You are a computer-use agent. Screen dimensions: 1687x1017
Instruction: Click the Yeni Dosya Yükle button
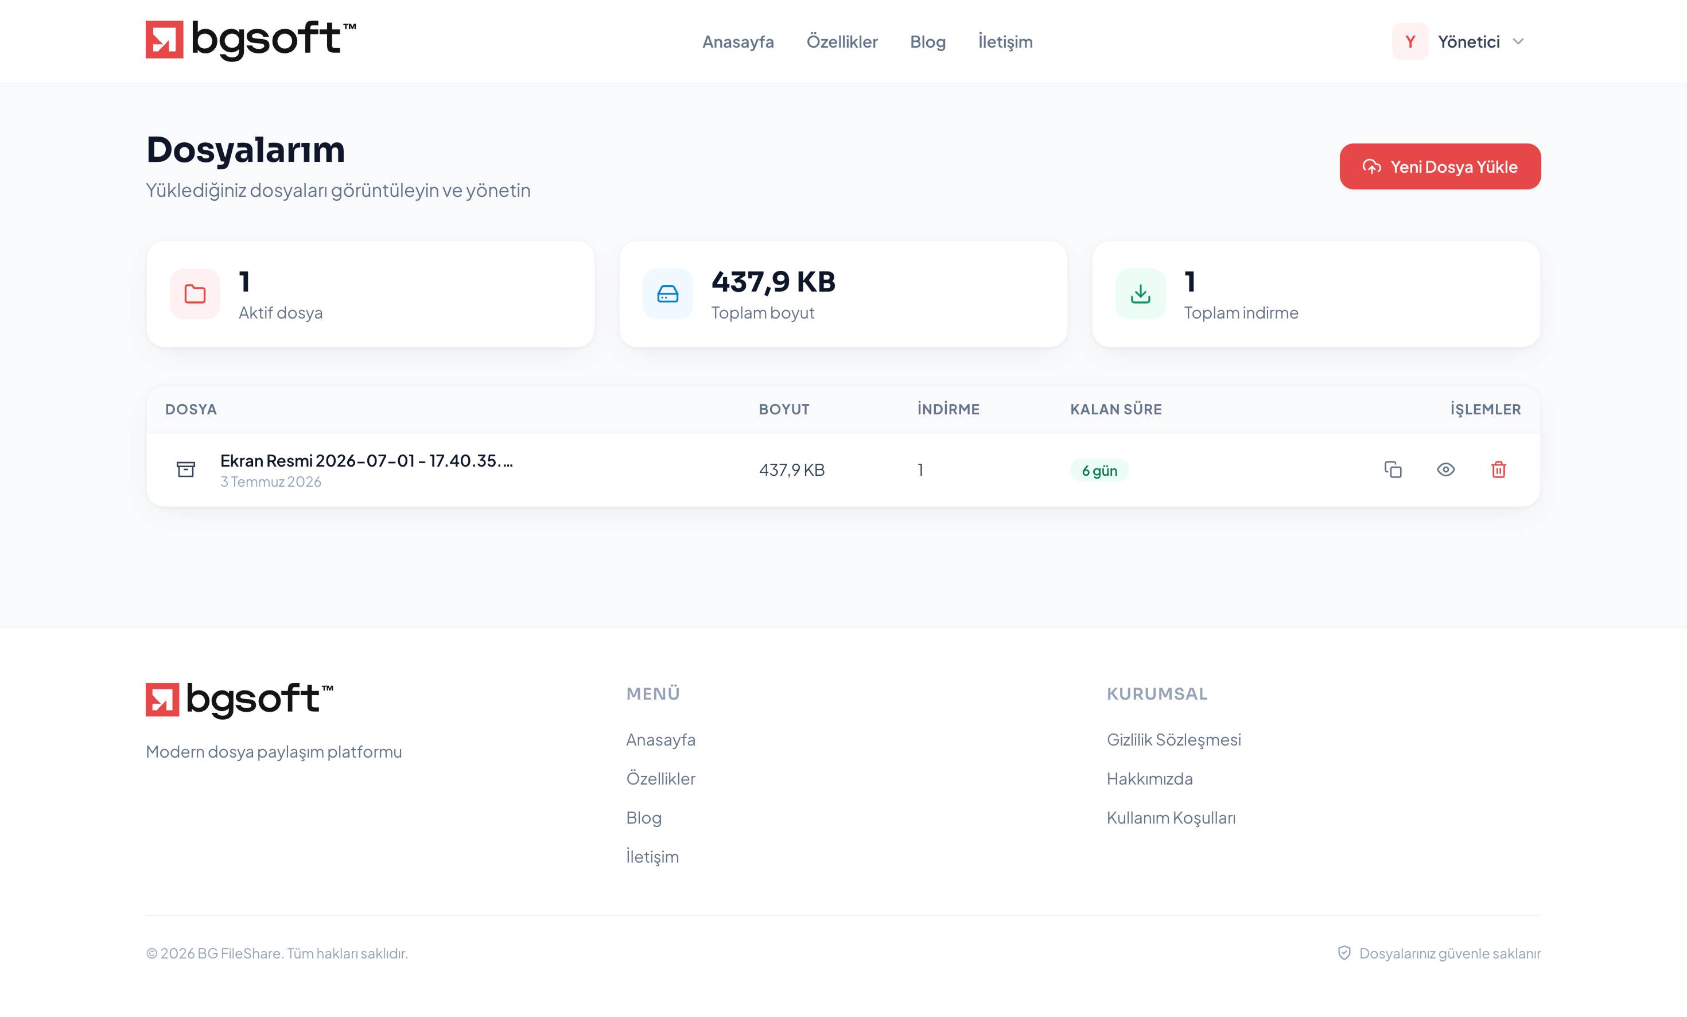point(1440,166)
